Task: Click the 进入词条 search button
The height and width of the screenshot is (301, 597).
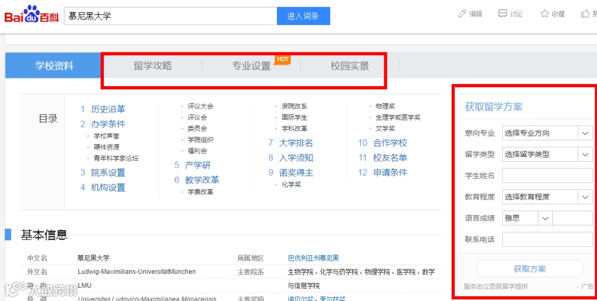Action: coord(303,16)
